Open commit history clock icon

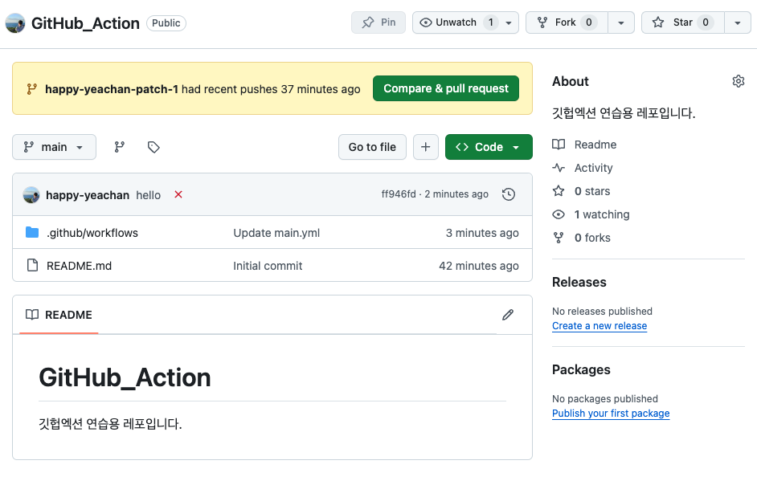[509, 194]
